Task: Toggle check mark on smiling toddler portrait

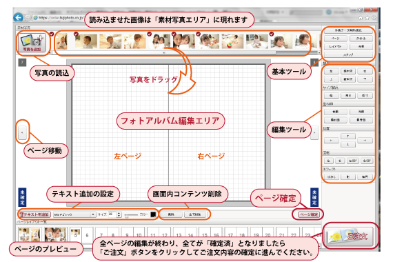Action: pos(272,34)
